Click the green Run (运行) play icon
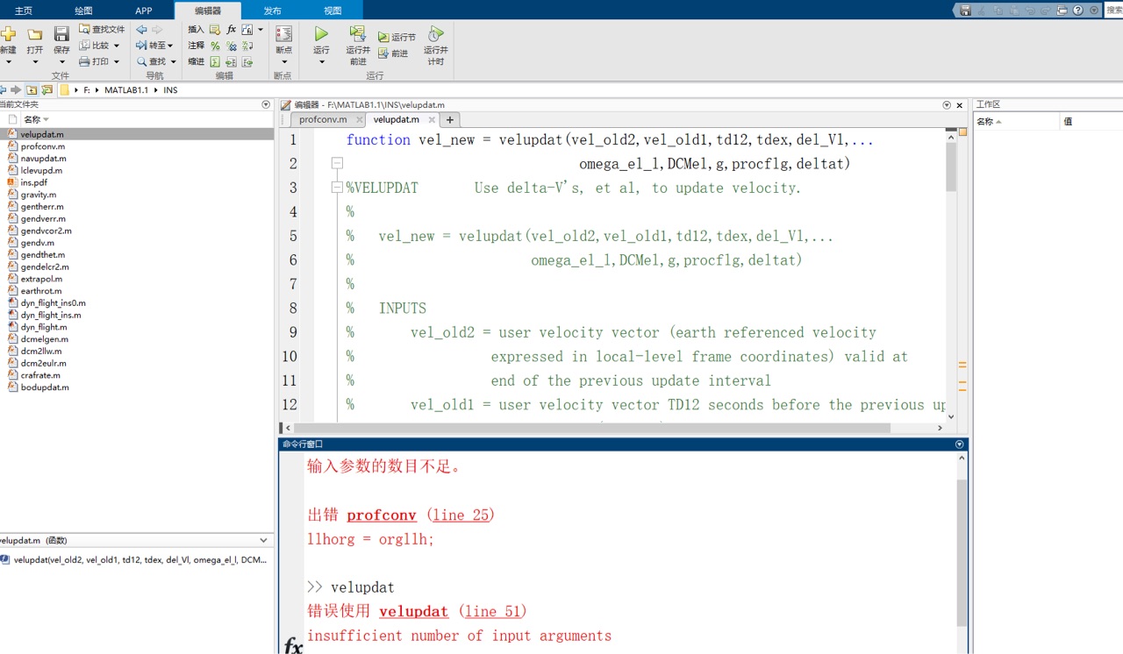The height and width of the screenshot is (654, 1123). coord(321,33)
